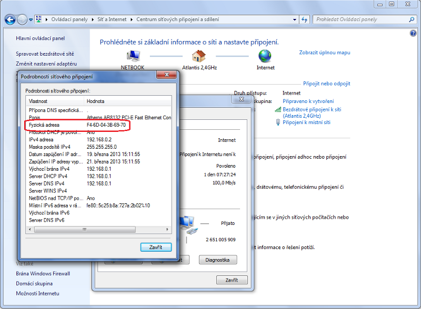The height and width of the screenshot is (309, 421).
Task: Click the Back navigation arrow button
Action: pos(10,19)
